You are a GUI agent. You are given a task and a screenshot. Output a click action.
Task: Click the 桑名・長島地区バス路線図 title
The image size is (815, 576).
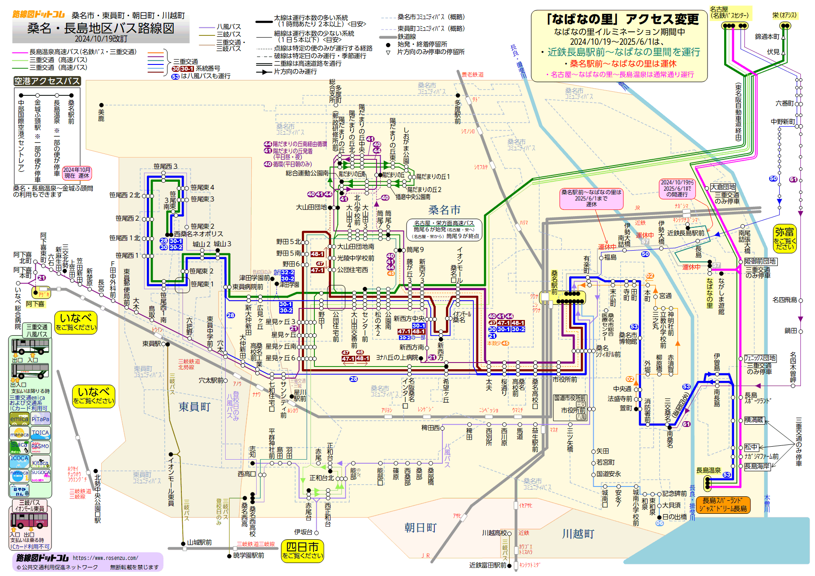click(101, 28)
